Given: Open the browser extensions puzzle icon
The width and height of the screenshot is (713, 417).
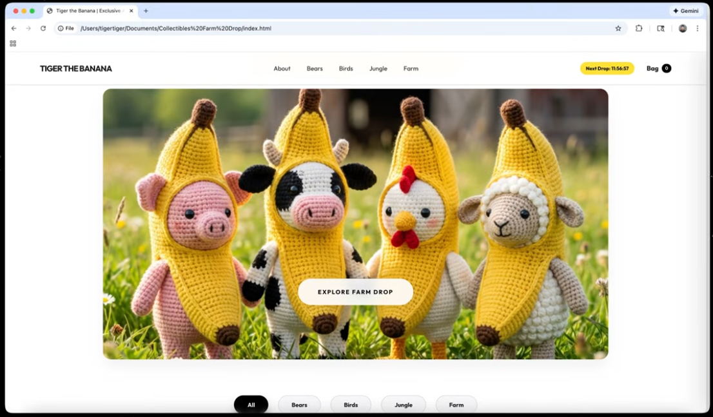Looking at the screenshot, I should (x=639, y=28).
